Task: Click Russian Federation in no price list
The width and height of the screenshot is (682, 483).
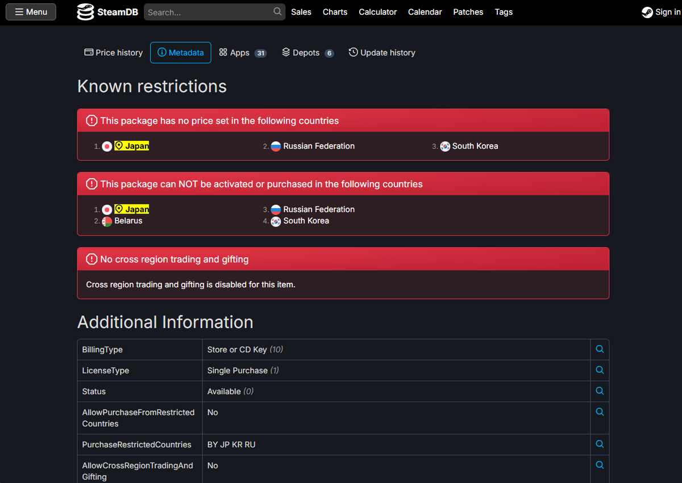Action: point(319,146)
